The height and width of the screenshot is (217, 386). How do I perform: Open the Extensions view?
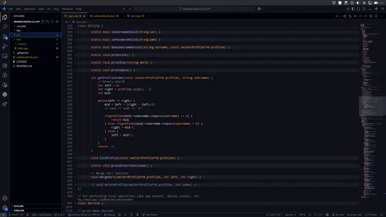pyautogui.click(x=5, y=66)
